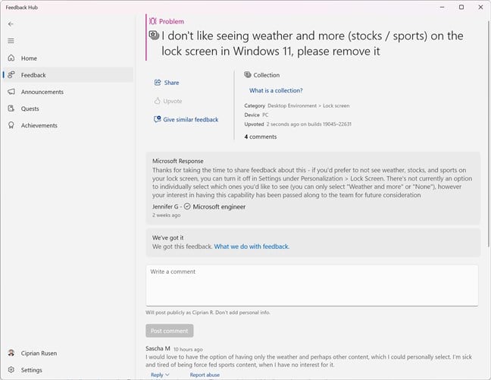Click the Upvote button label
Image resolution: width=491 pixels, height=380 pixels.
173,101
